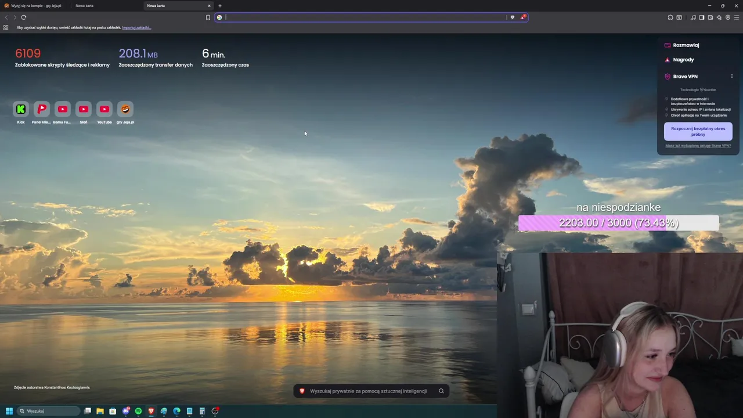Close the active Nowa karta tab
Screen dimensions: 743x418
coord(209,6)
